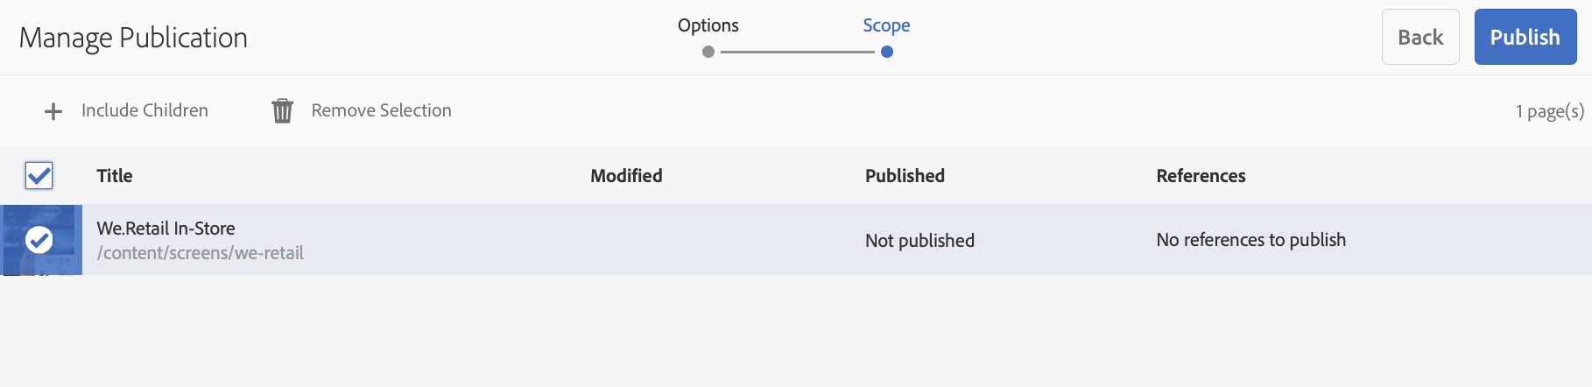
Task: Click the blue Scope step dot
Action: tap(887, 52)
